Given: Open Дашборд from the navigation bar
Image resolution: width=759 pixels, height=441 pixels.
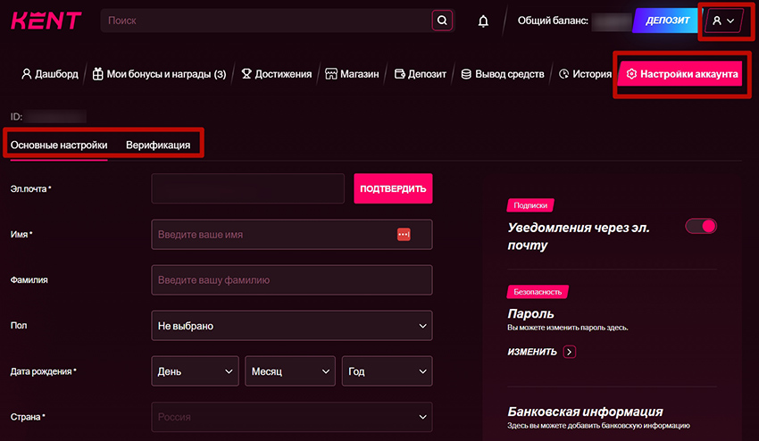Looking at the screenshot, I should [50, 74].
